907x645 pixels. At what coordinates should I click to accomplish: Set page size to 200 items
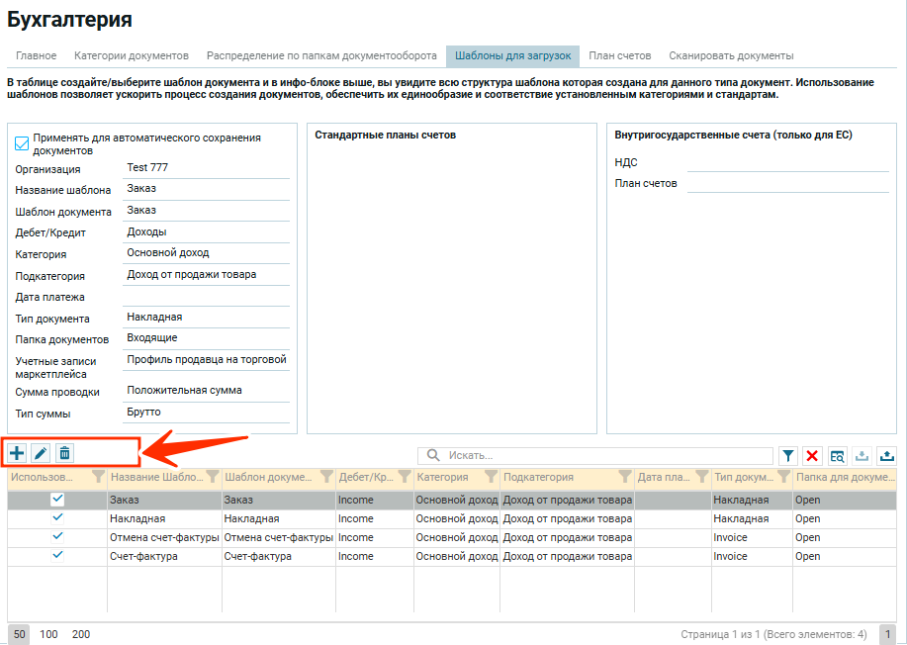[x=81, y=634]
